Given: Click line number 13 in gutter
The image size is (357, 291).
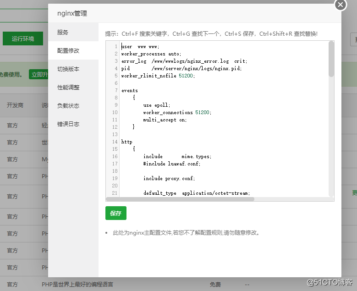Looking at the screenshot, I should click(115, 134).
